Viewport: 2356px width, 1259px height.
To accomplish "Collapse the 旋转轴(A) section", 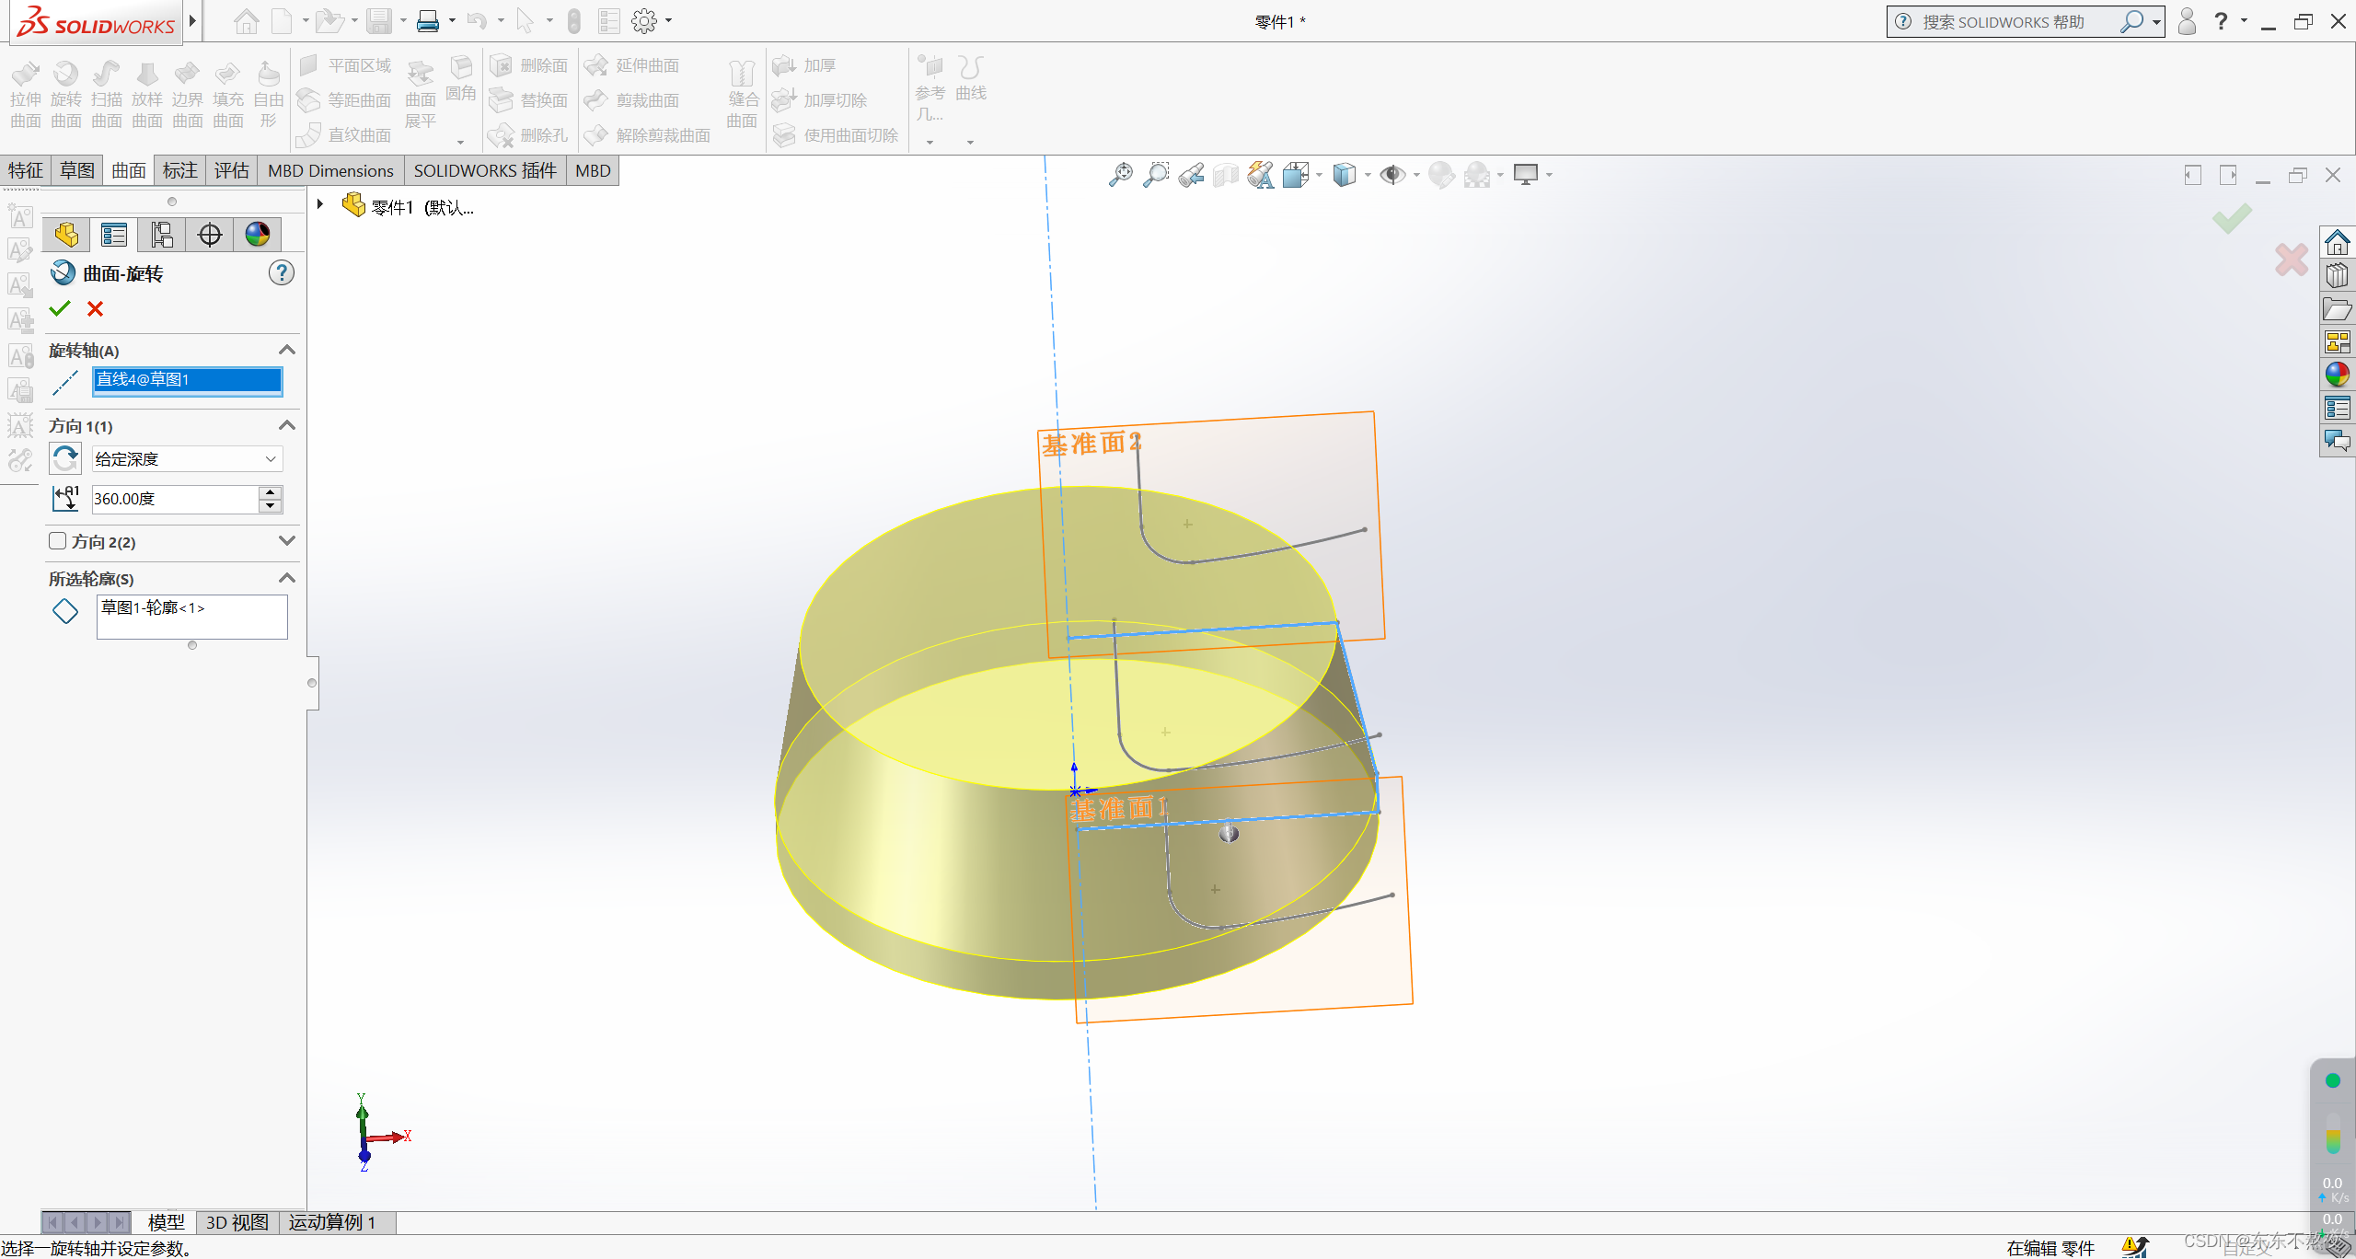I will (x=287, y=350).
